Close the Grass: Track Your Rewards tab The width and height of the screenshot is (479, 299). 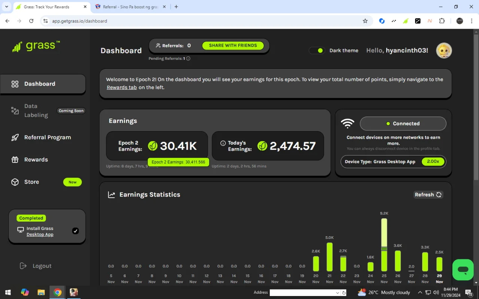[x=85, y=7]
